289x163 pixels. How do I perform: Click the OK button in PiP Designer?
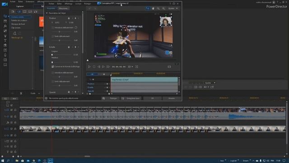[x=152, y=98]
